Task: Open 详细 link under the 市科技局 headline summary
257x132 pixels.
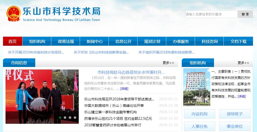Action: [124, 89]
